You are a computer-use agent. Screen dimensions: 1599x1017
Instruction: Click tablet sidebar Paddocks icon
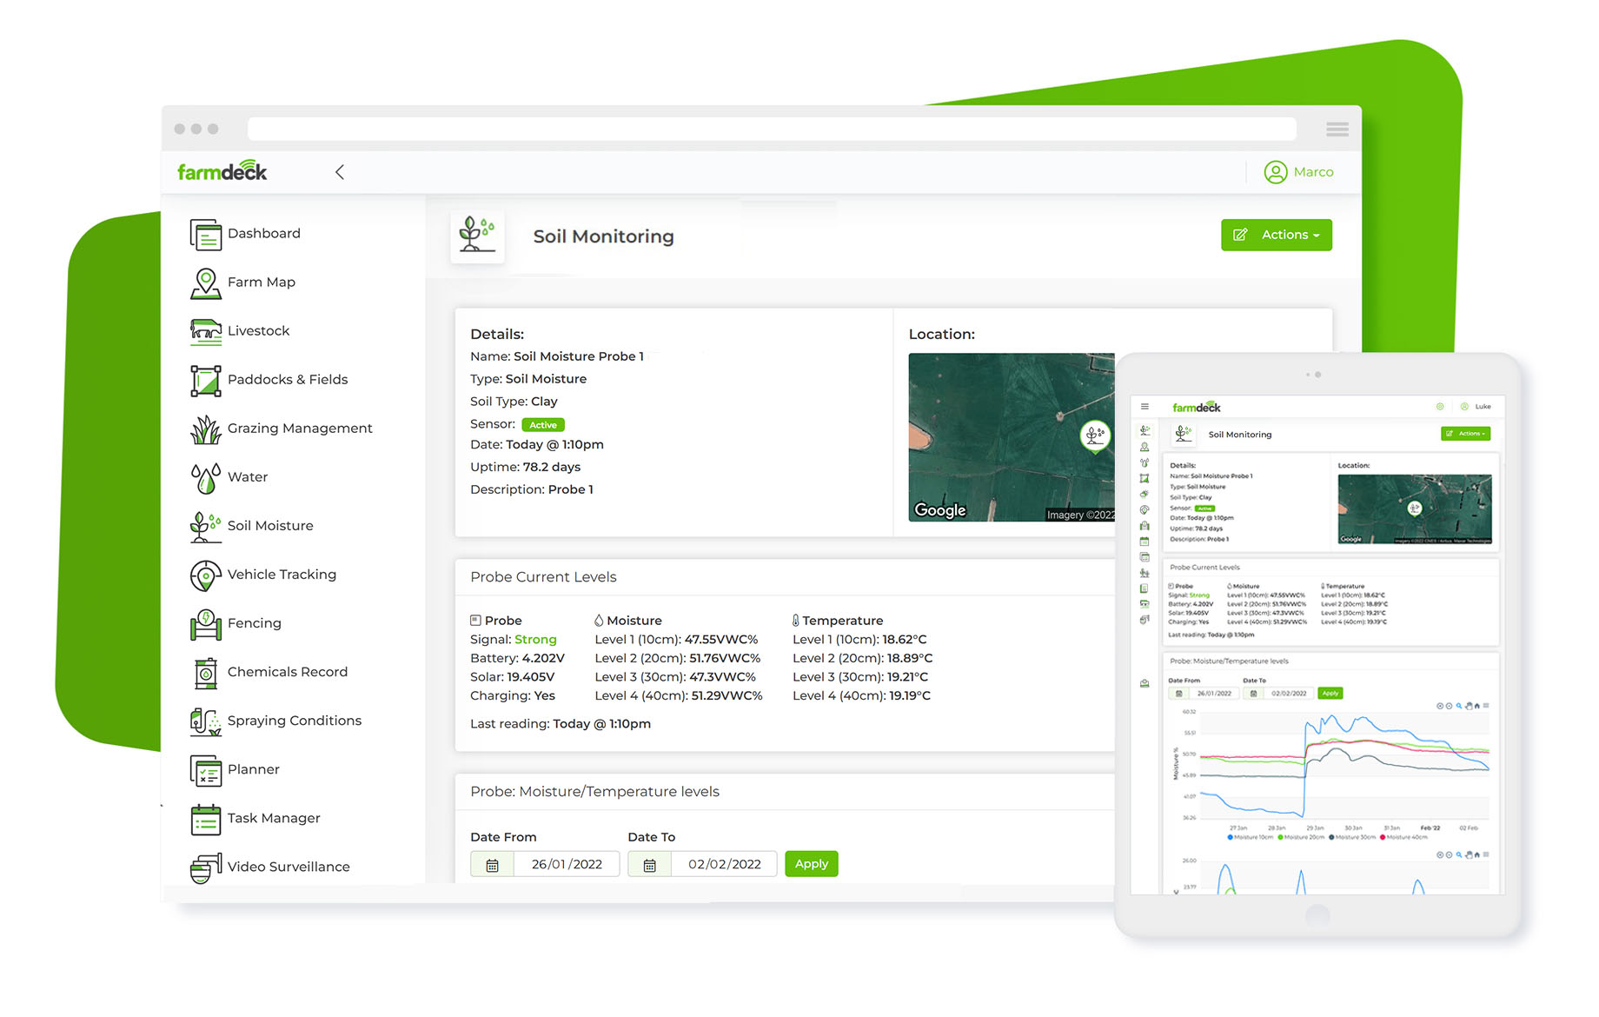point(1145,478)
